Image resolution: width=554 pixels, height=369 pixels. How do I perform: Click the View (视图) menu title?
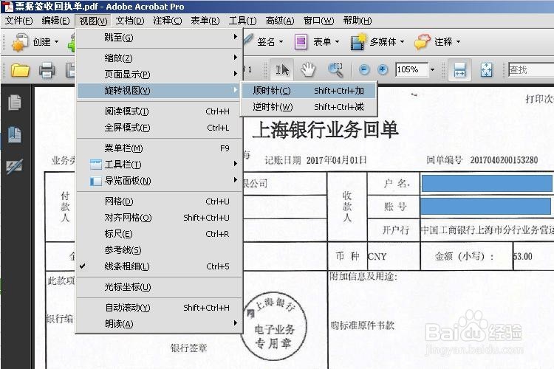pyautogui.click(x=93, y=21)
